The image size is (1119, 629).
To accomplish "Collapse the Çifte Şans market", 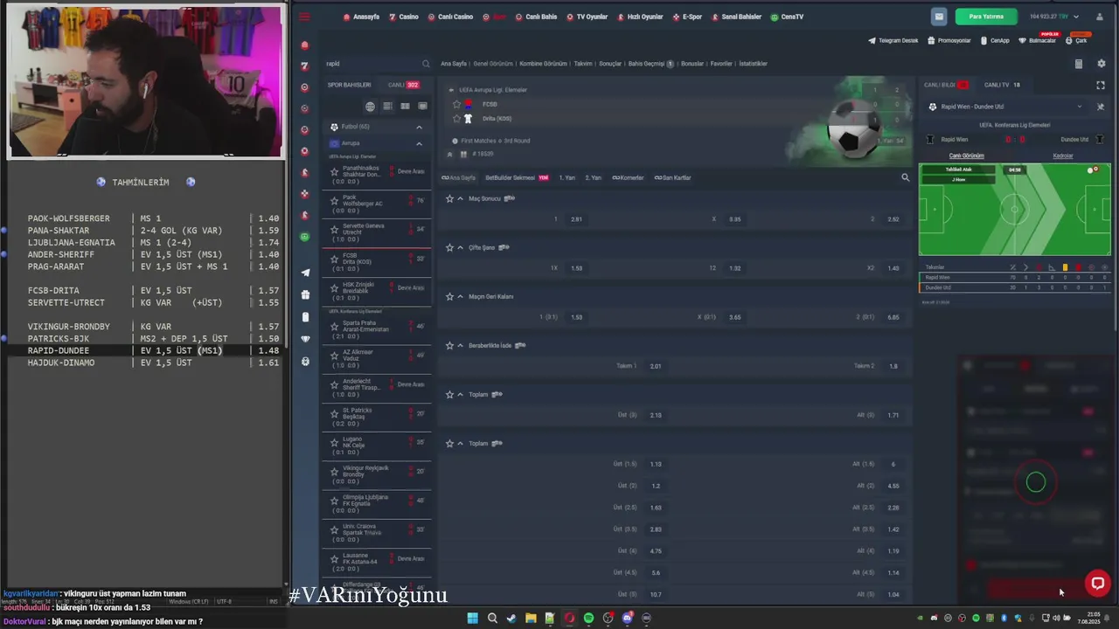I will click(460, 247).
